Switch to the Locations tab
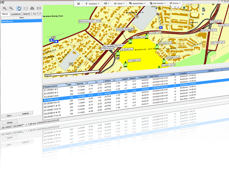The width and height of the screenshot is (229, 171). pyautogui.click(x=16, y=14)
